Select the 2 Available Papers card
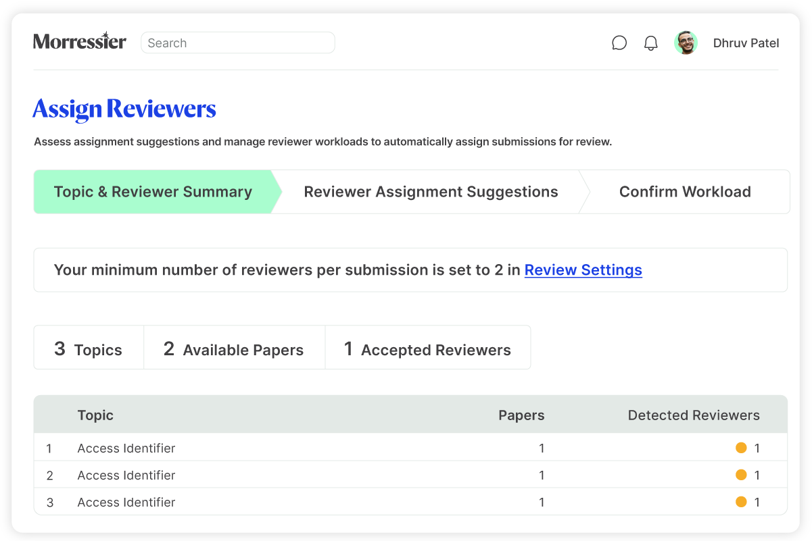 coord(234,349)
